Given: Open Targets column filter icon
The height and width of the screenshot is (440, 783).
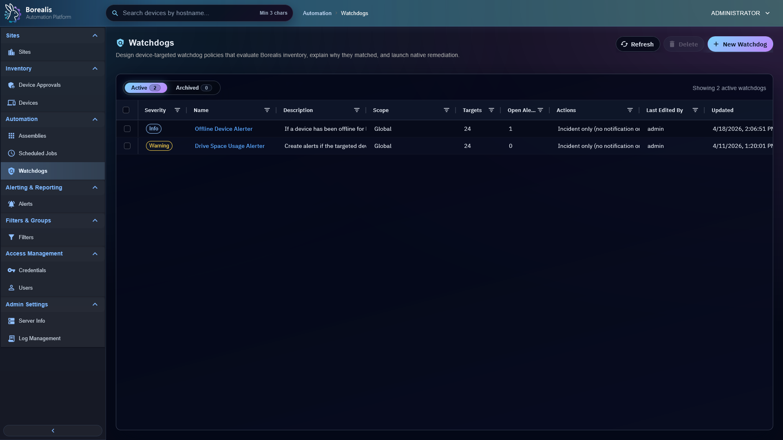Looking at the screenshot, I should tap(491, 110).
